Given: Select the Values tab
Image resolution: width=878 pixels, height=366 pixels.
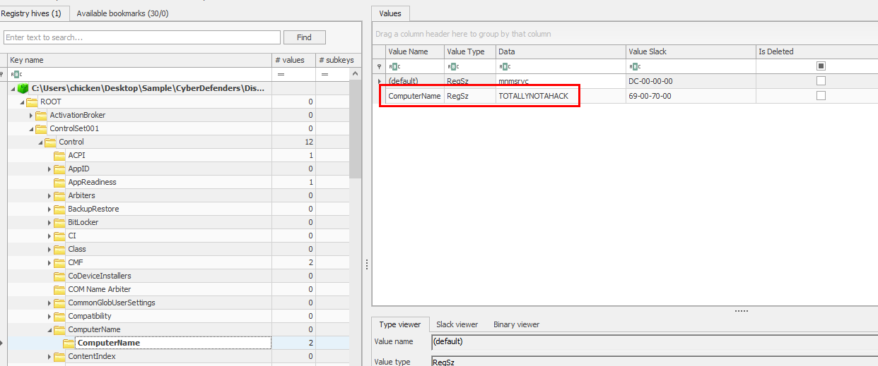Looking at the screenshot, I should pyautogui.click(x=390, y=13).
